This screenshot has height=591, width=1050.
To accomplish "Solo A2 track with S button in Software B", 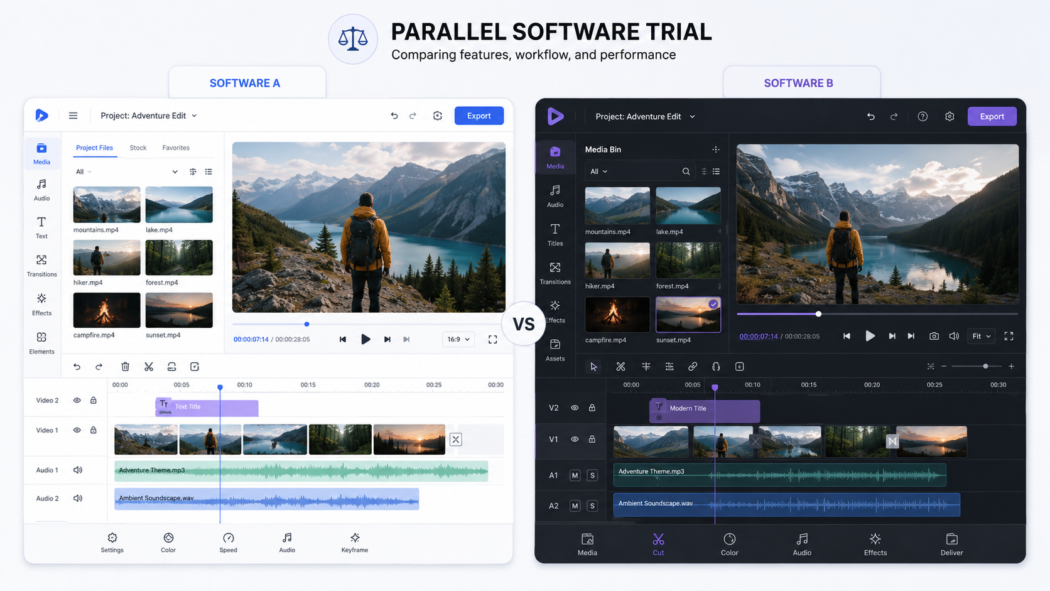I will (x=592, y=506).
